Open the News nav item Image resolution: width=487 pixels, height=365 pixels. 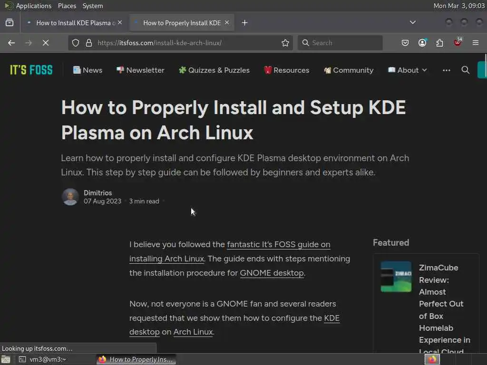pyautogui.click(x=88, y=70)
